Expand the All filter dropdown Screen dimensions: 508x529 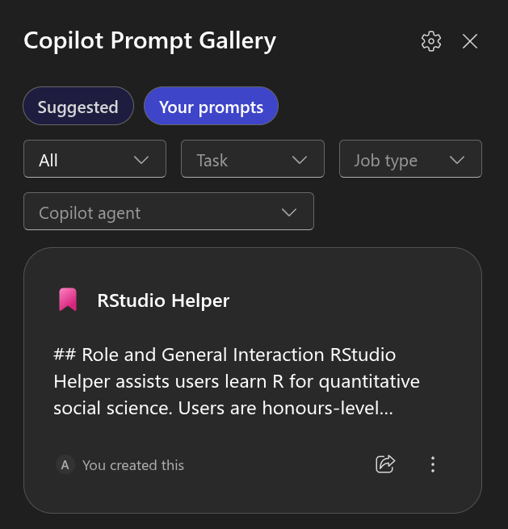tap(94, 159)
